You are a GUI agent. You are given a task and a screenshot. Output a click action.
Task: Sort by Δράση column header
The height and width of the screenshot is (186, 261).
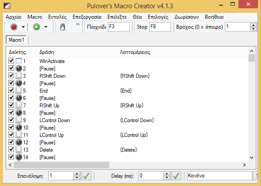tap(77, 52)
